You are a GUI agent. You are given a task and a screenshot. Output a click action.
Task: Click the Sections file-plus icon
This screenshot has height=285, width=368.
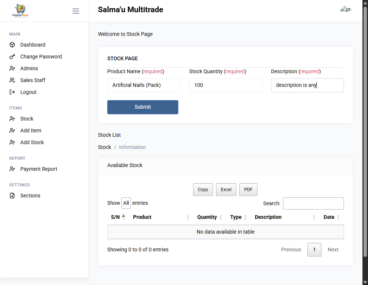point(12,196)
